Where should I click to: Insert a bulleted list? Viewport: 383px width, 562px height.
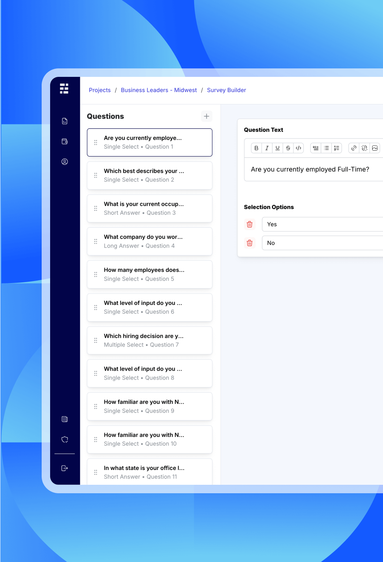326,148
